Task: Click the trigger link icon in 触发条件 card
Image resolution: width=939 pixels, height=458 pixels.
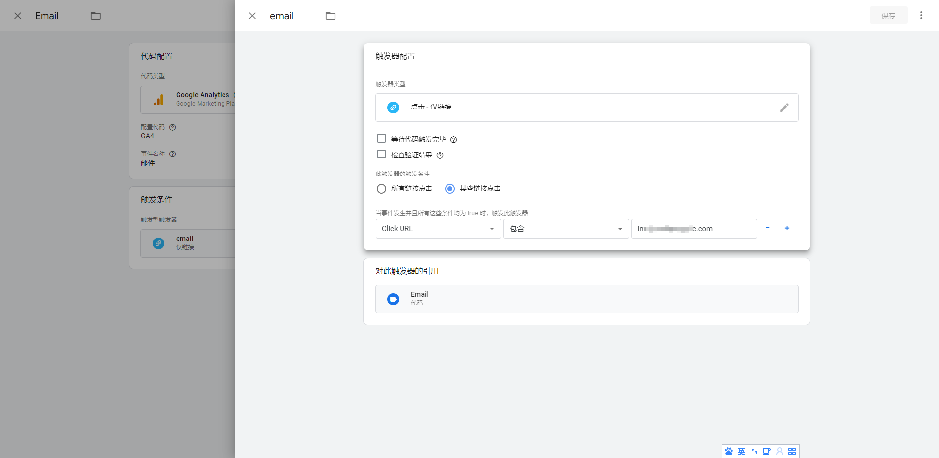Action: [158, 243]
